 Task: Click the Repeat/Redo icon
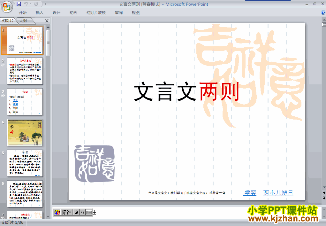click(36, 4)
